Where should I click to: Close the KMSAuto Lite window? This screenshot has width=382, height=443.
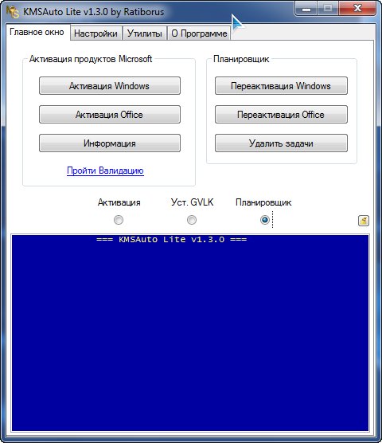pyautogui.click(x=358, y=9)
